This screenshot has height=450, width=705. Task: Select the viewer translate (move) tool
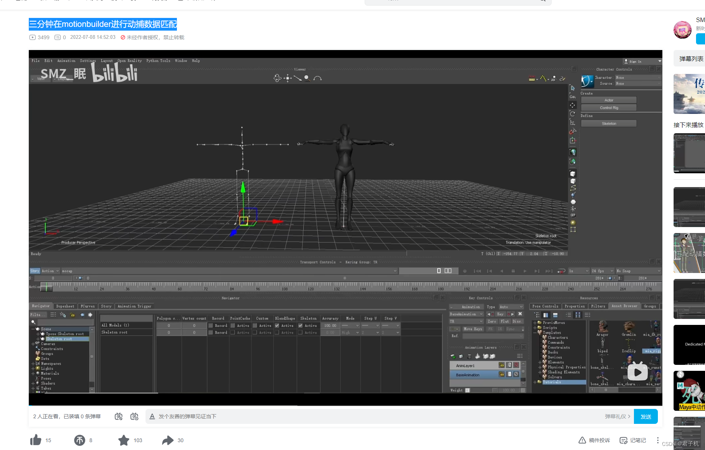click(x=573, y=105)
